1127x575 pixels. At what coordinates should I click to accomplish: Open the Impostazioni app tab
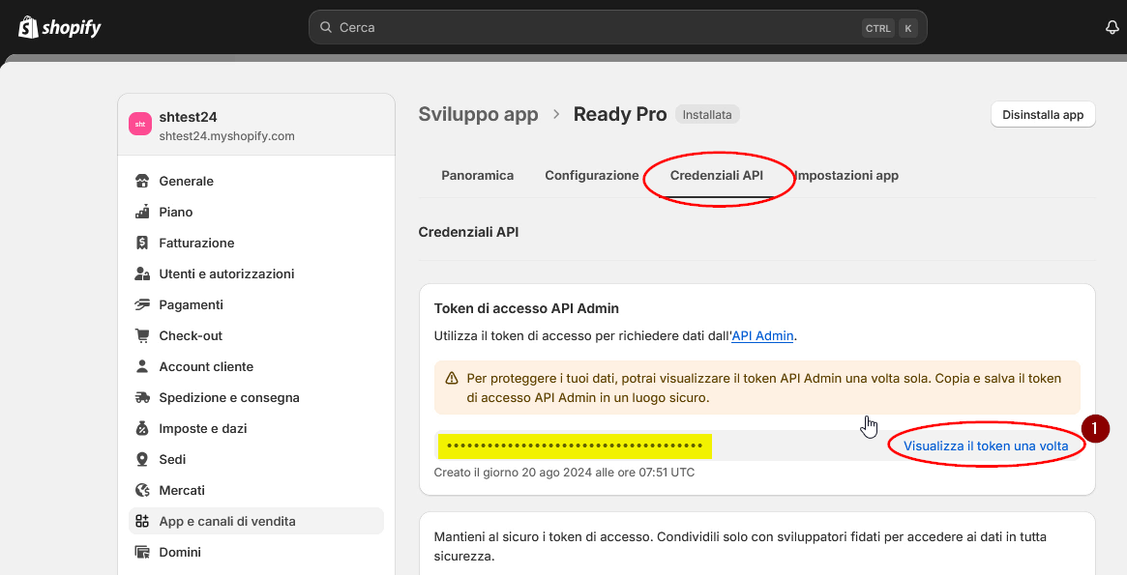tap(846, 175)
